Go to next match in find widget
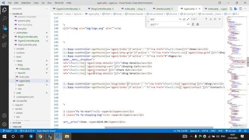This screenshot has width=249, height=140. [x=210, y=19]
